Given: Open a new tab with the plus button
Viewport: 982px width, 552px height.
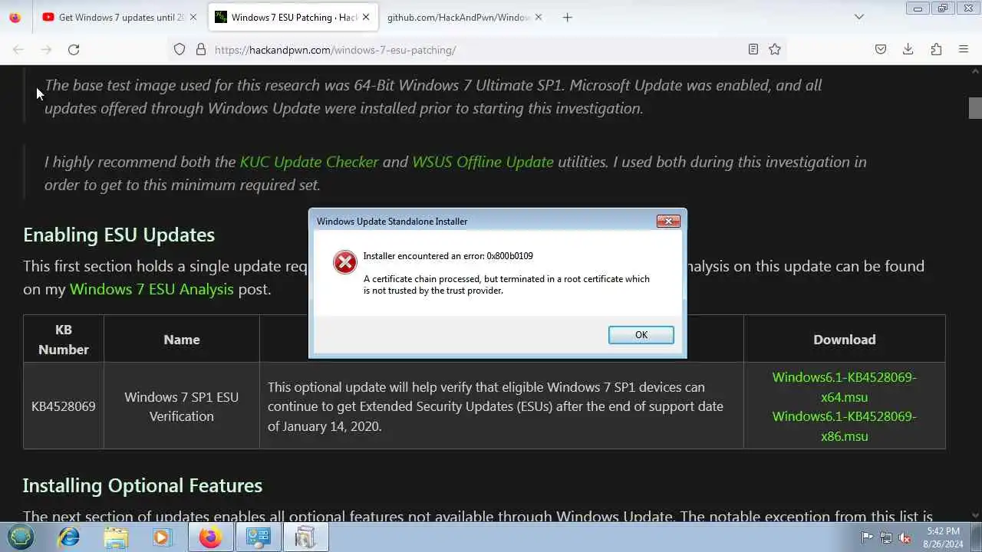Looking at the screenshot, I should (x=567, y=17).
